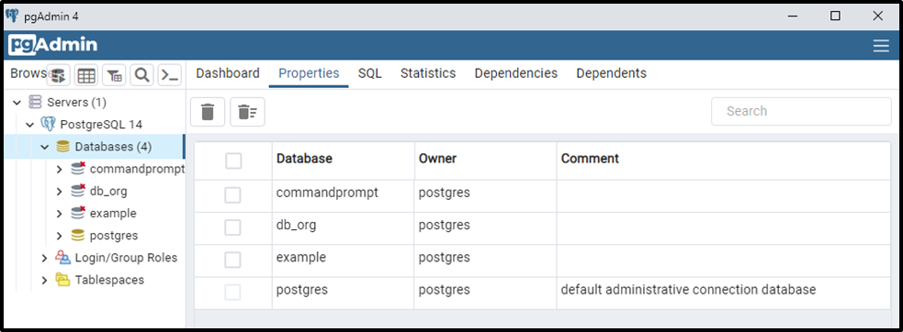Select example in the browser tree

click(113, 214)
